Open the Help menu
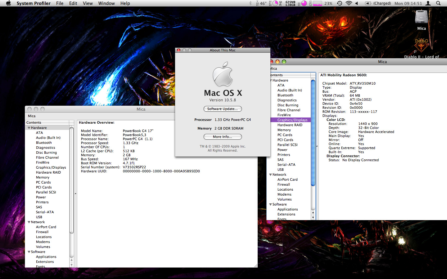The width and height of the screenshot is (447, 279). point(125,3)
